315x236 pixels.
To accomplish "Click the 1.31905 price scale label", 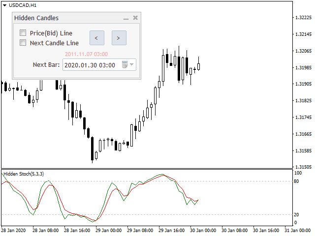I will pos(303,84).
